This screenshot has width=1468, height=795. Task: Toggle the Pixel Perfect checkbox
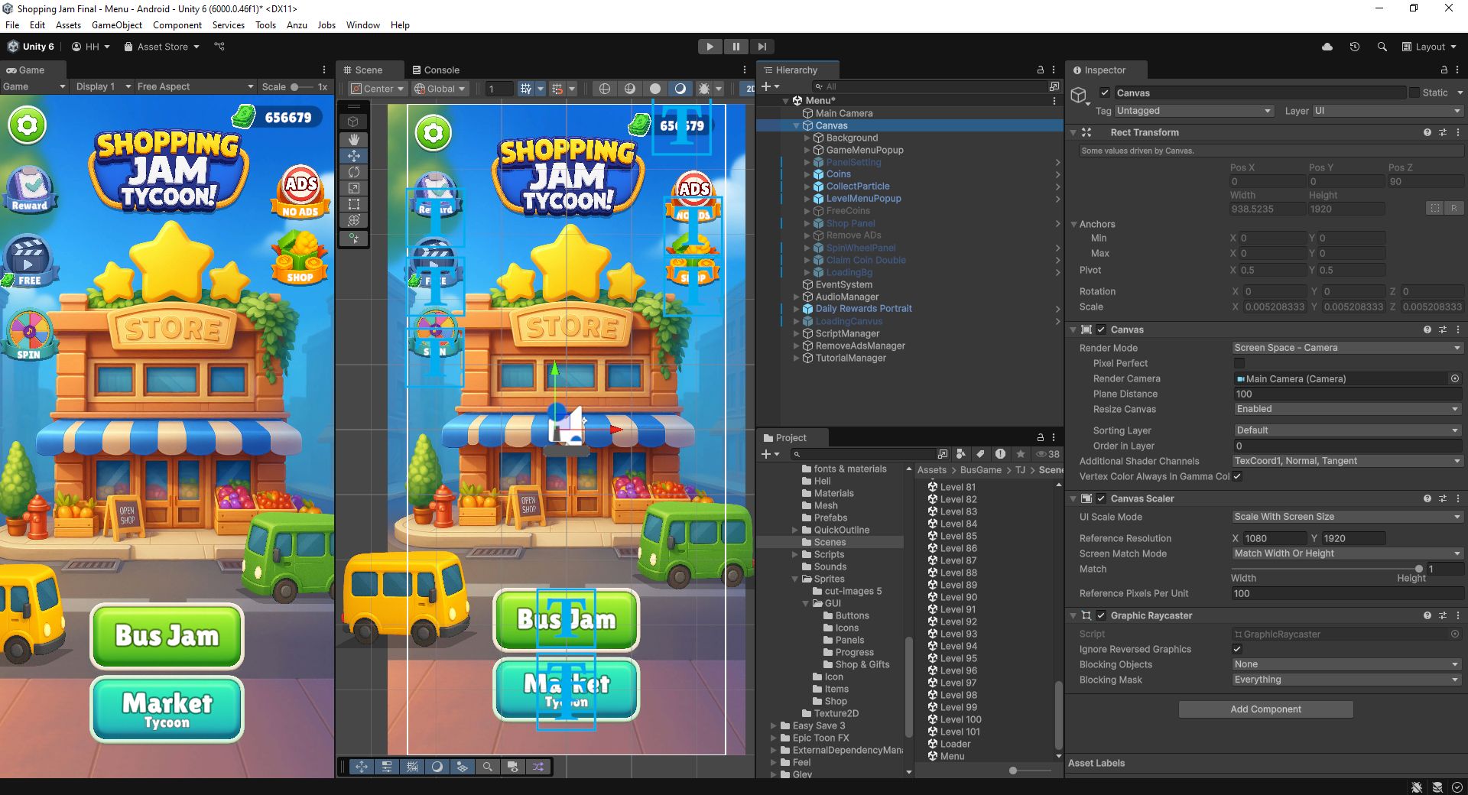(x=1239, y=363)
